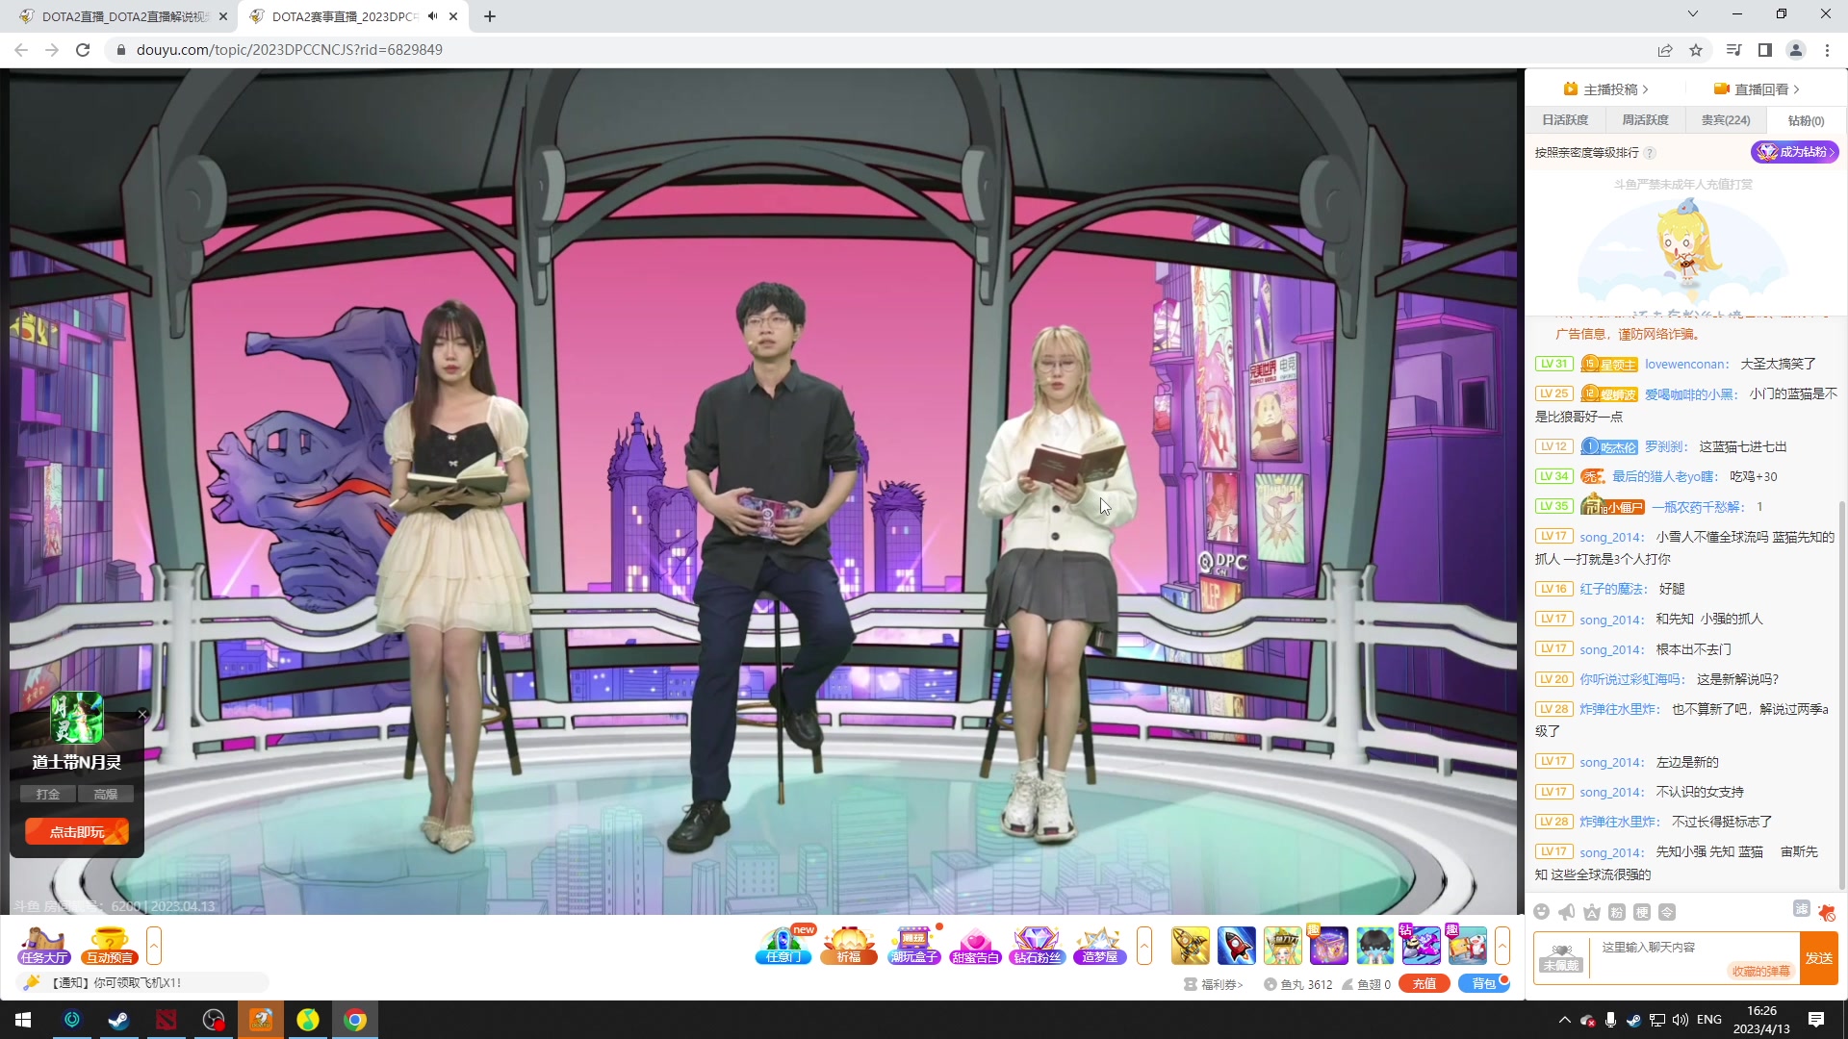Switch to the 钻粉(0) tab
Image resolution: width=1848 pixels, height=1039 pixels.
(1806, 120)
